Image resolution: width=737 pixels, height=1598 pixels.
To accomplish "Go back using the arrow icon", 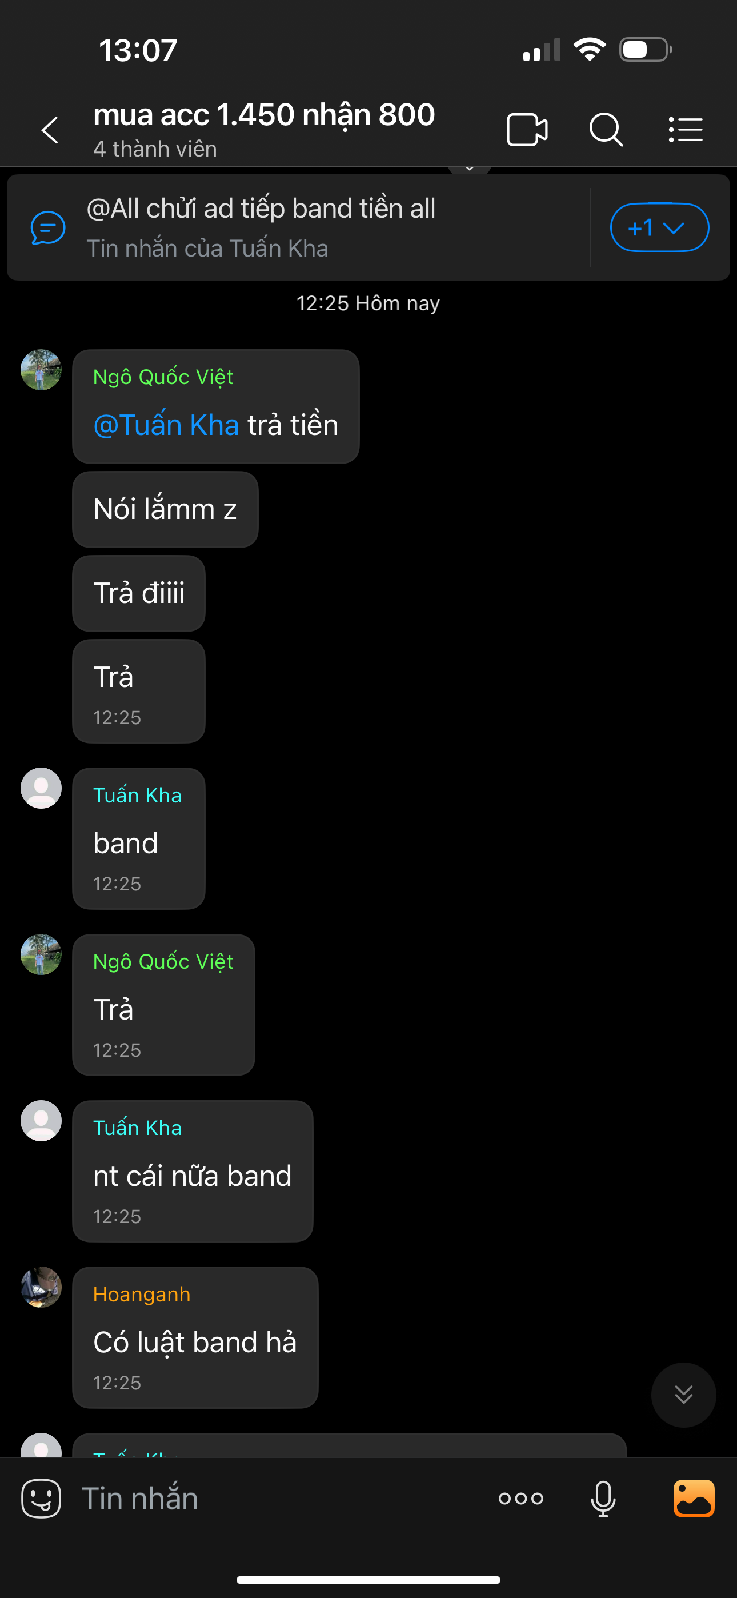I will coord(50,130).
